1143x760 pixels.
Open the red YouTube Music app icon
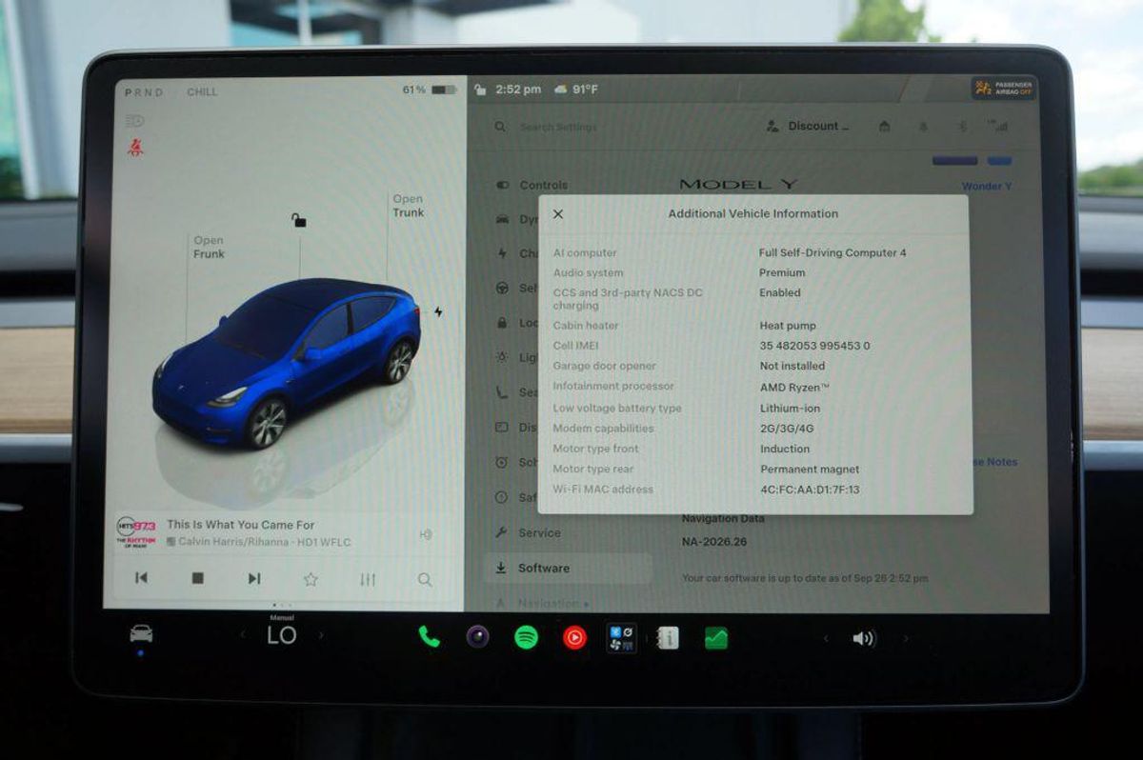574,637
